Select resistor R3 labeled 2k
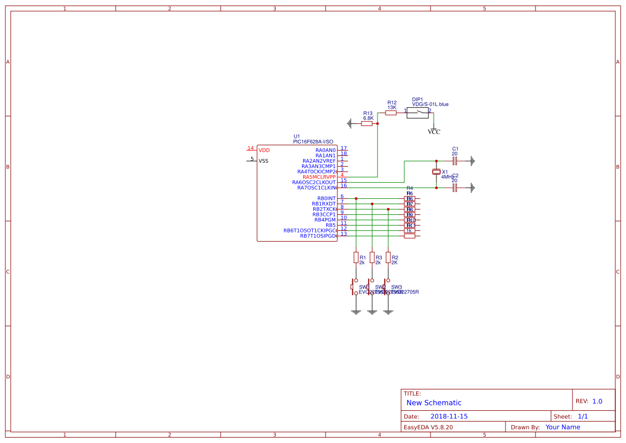The image size is (626, 443). click(372, 257)
